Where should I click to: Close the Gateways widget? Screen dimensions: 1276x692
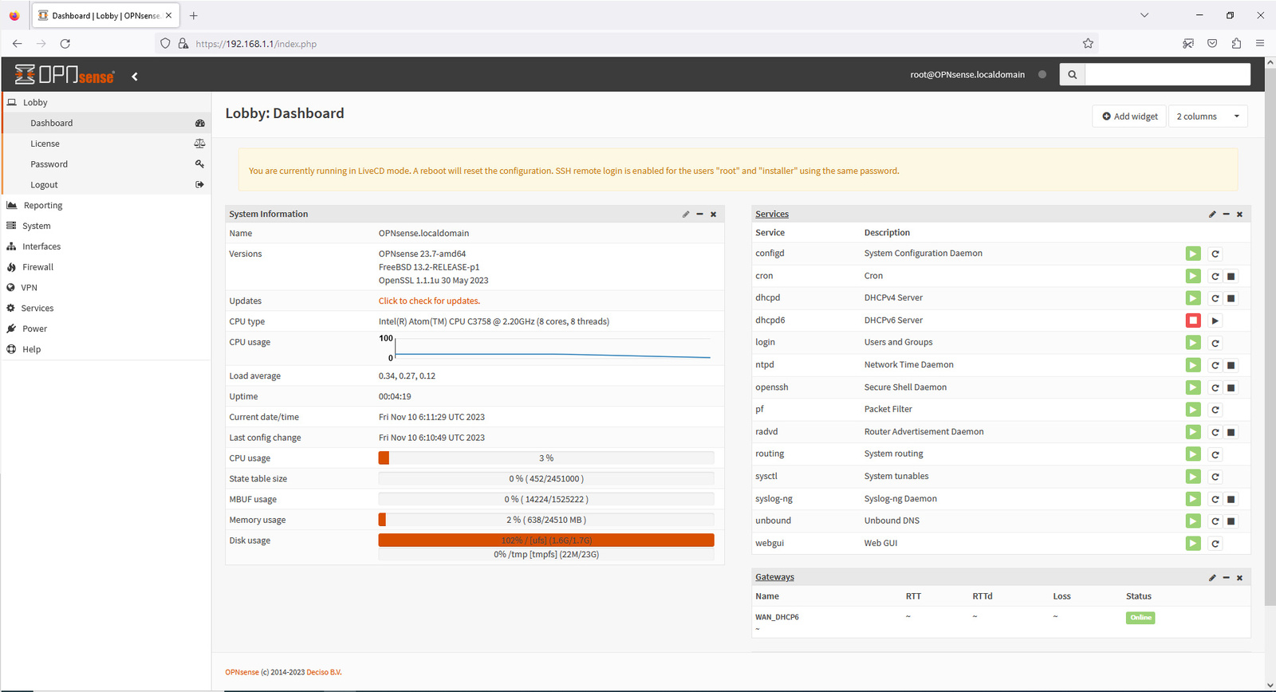(x=1239, y=577)
